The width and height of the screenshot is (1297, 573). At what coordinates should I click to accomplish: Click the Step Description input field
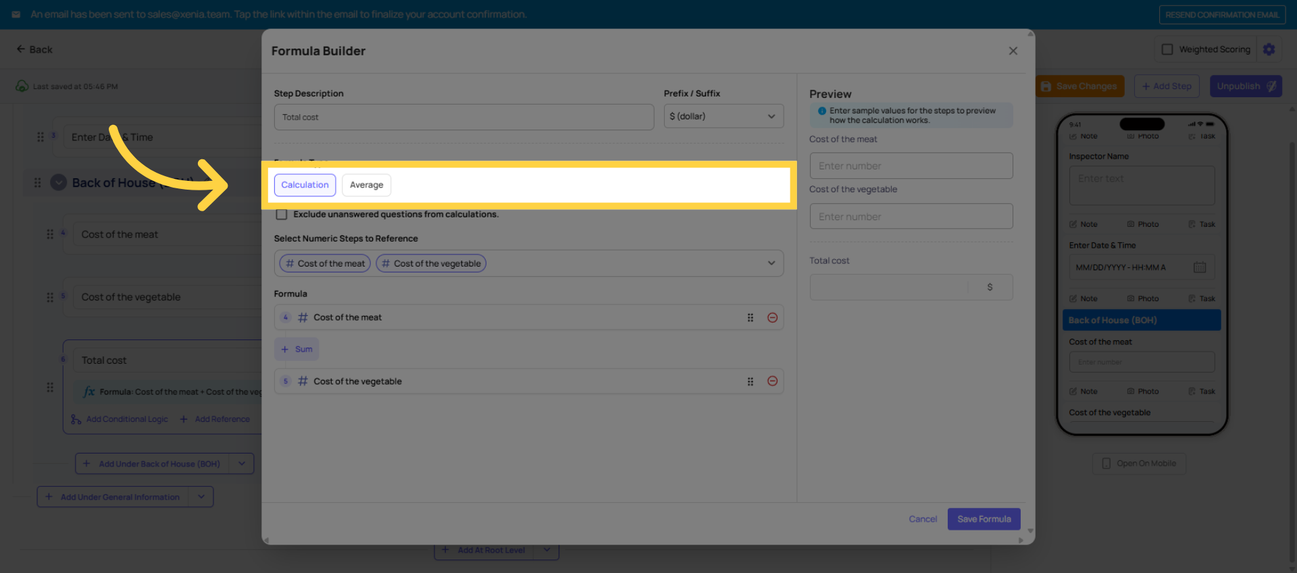click(x=463, y=117)
